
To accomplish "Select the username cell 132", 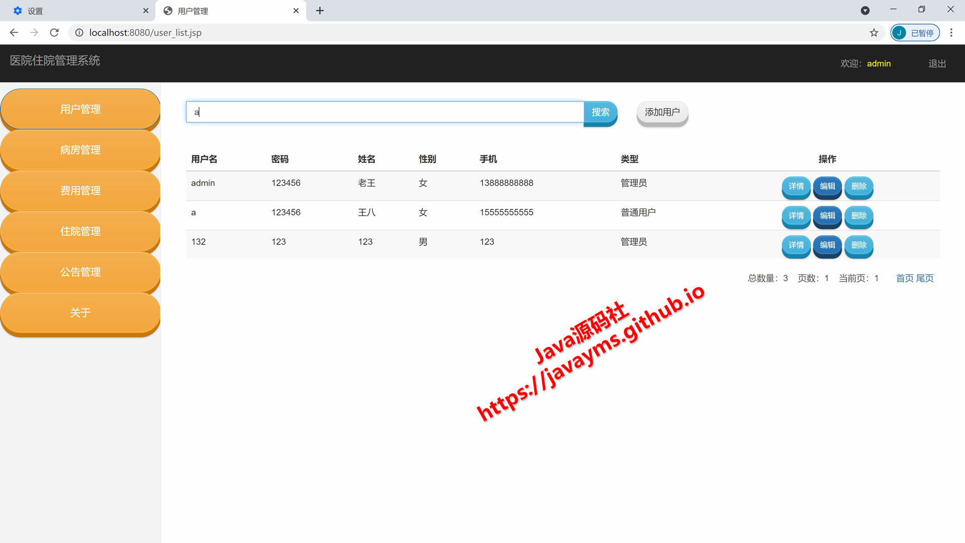I will click(199, 242).
